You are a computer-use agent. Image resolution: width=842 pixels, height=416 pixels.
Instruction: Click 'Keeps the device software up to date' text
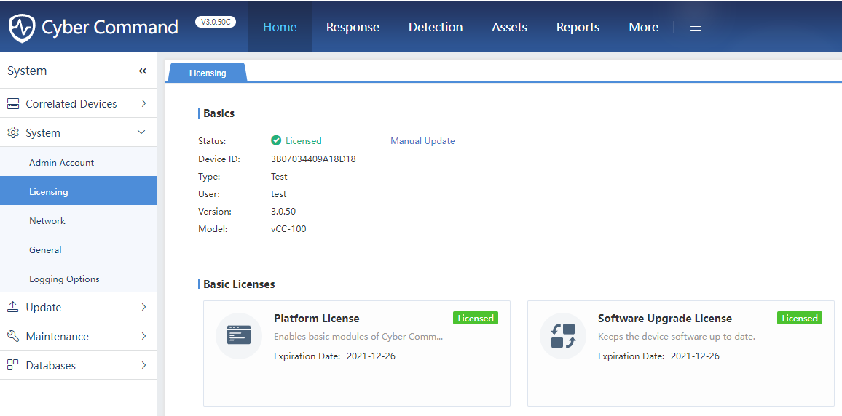677,337
